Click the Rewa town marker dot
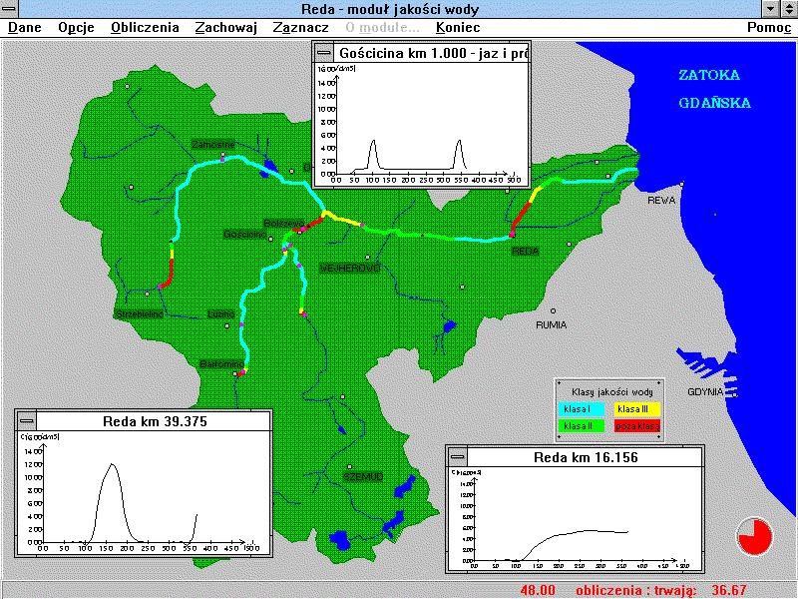798x599 pixels. [682, 184]
